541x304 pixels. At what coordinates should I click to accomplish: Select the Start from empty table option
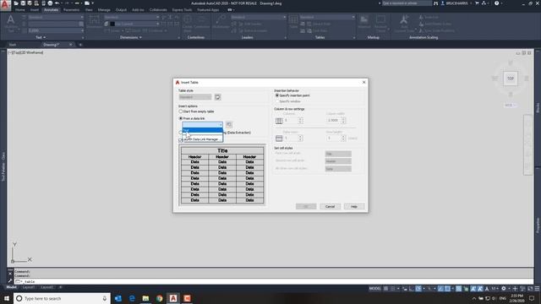[197, 111]
